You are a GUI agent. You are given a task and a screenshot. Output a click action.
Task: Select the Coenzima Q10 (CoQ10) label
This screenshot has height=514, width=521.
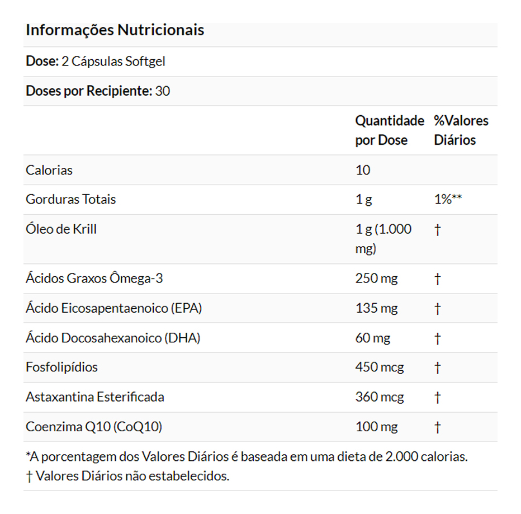(x=94, y=427)
